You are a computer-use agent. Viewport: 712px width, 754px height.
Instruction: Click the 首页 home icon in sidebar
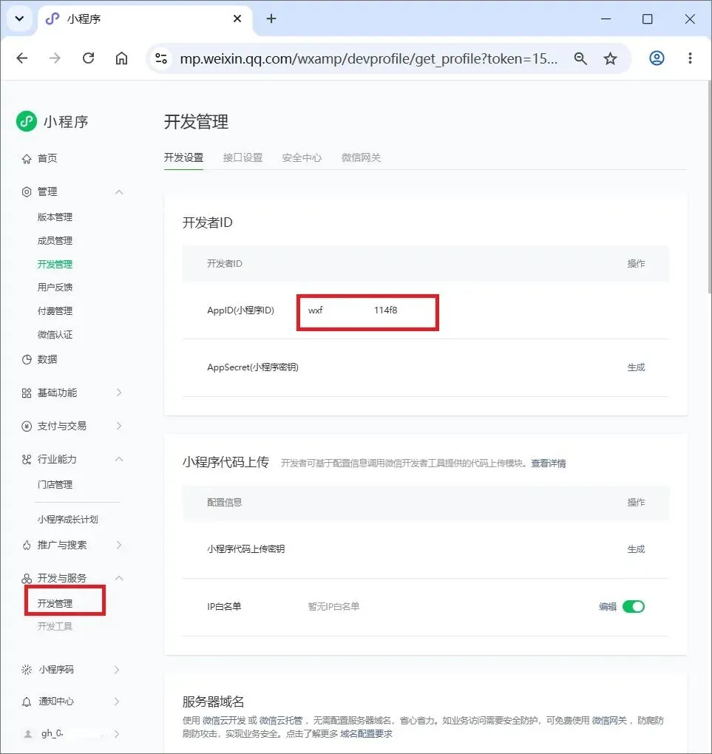pos(27,159)
